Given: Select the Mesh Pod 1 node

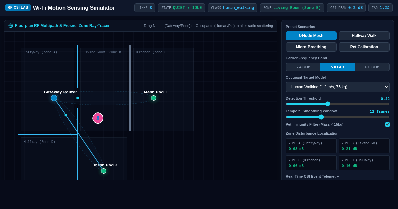Looking at the screenshot, I should (x=154, y=98).
